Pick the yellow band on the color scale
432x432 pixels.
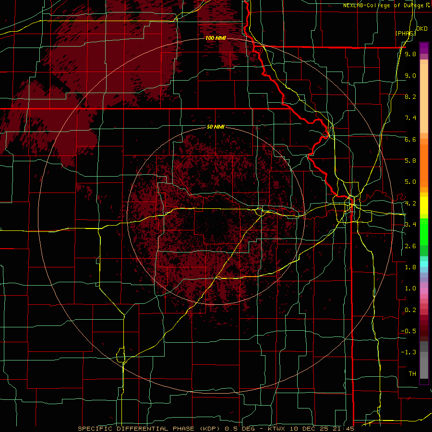point(424,205)
